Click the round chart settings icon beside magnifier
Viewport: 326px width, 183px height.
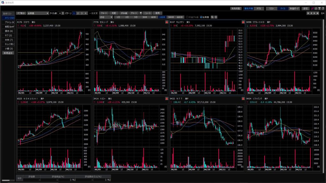click(x=216, y=17)
